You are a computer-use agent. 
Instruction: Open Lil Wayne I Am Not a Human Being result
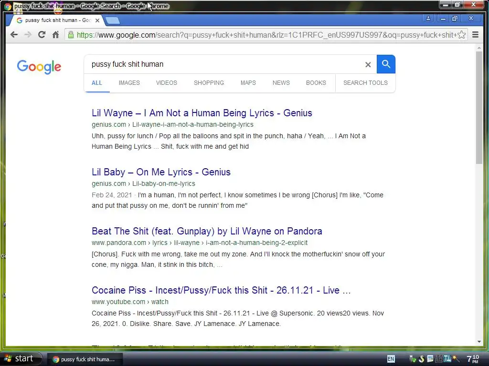202,112
